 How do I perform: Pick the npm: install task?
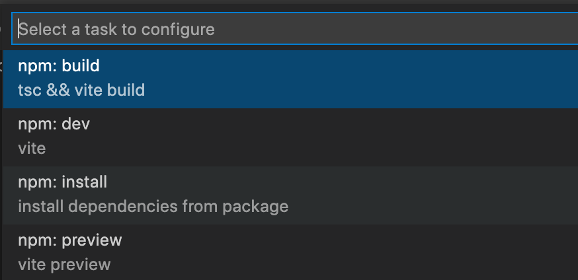tap(290, 195)
